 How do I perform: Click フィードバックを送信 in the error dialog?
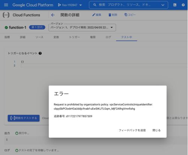132,130
